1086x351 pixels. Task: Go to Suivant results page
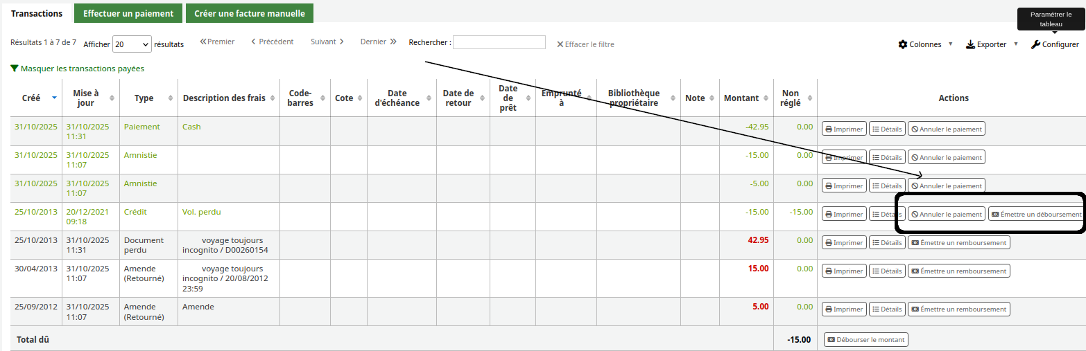click(327, 42)
